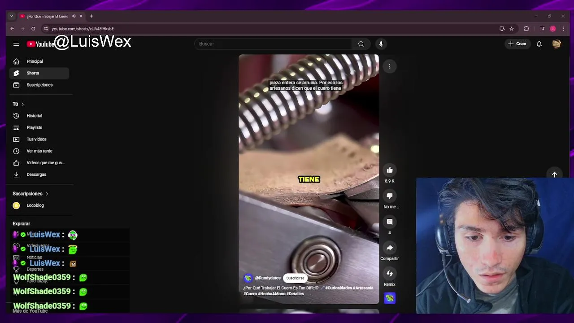The image size is (574, 323).
Task: Click the browser address bar URL
Action: pyautogui.click(x=83, y=29)
